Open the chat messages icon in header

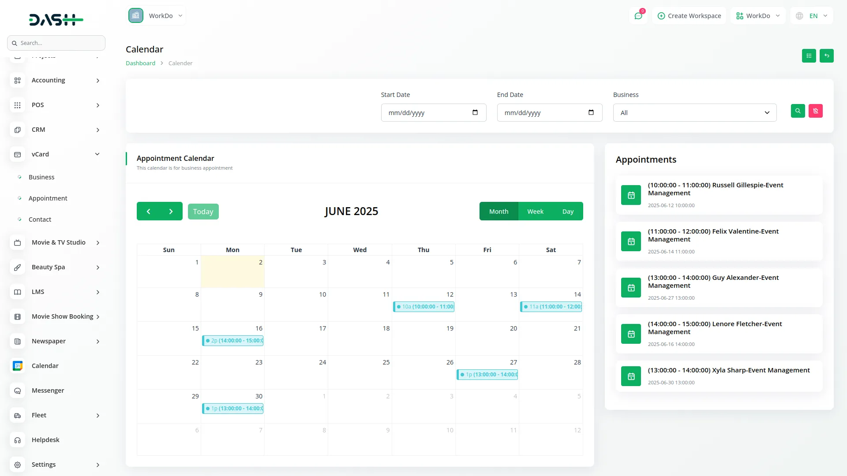coord(638,16)
